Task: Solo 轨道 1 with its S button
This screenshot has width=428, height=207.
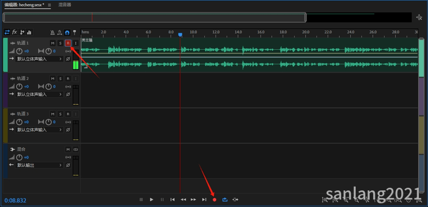Action: click(60, 43)
